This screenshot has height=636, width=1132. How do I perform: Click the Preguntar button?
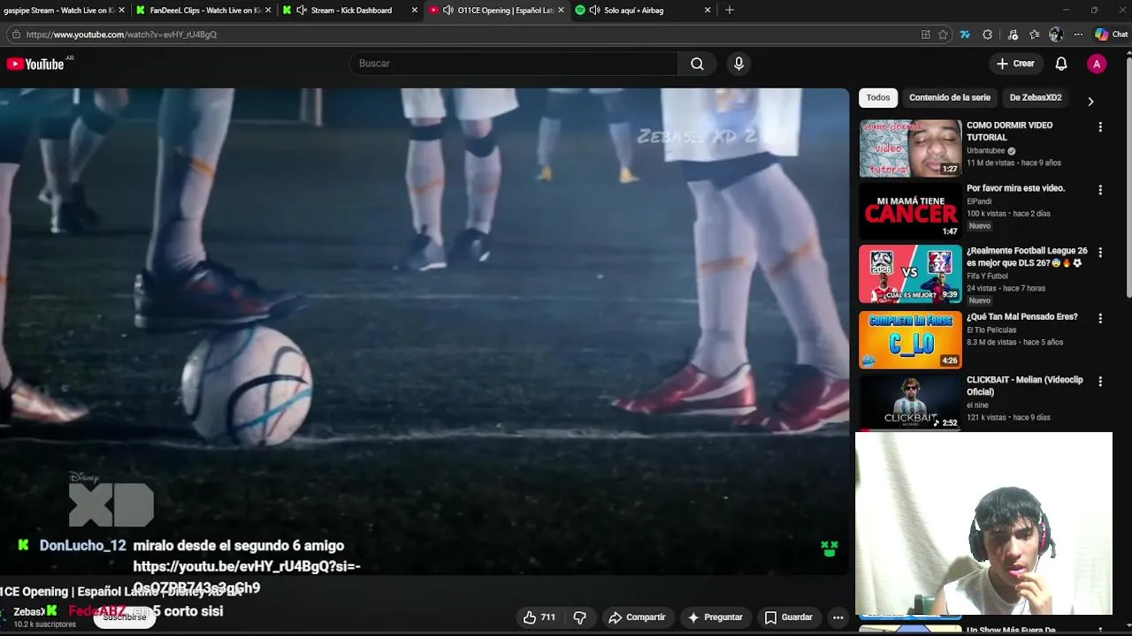715,617
